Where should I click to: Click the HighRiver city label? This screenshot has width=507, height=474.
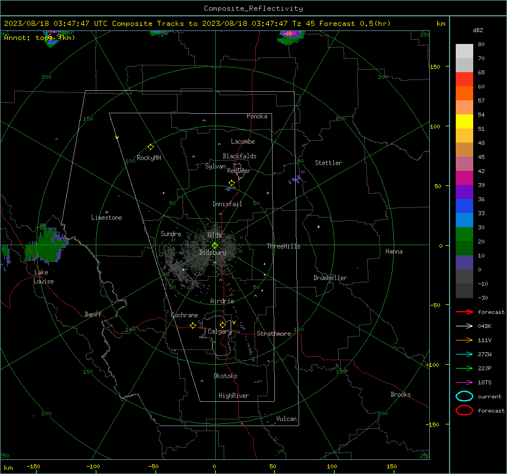tap(234, 396)
